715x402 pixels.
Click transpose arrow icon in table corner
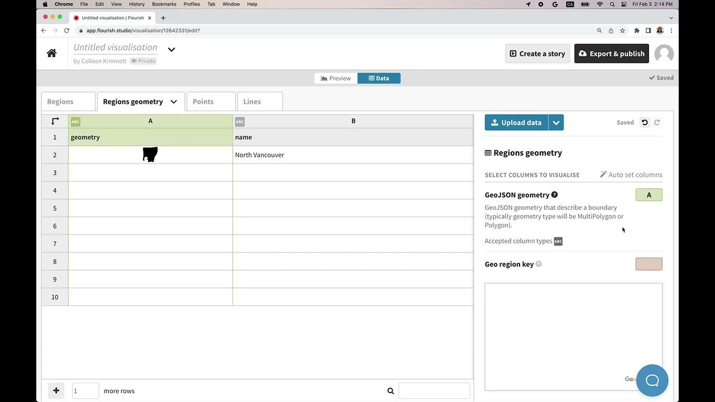point(55,121)
